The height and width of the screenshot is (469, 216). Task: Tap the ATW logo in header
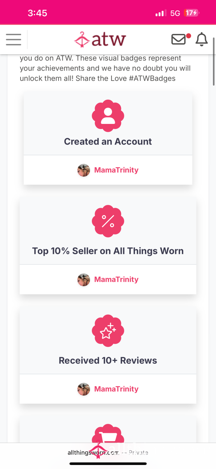[100, 39]
